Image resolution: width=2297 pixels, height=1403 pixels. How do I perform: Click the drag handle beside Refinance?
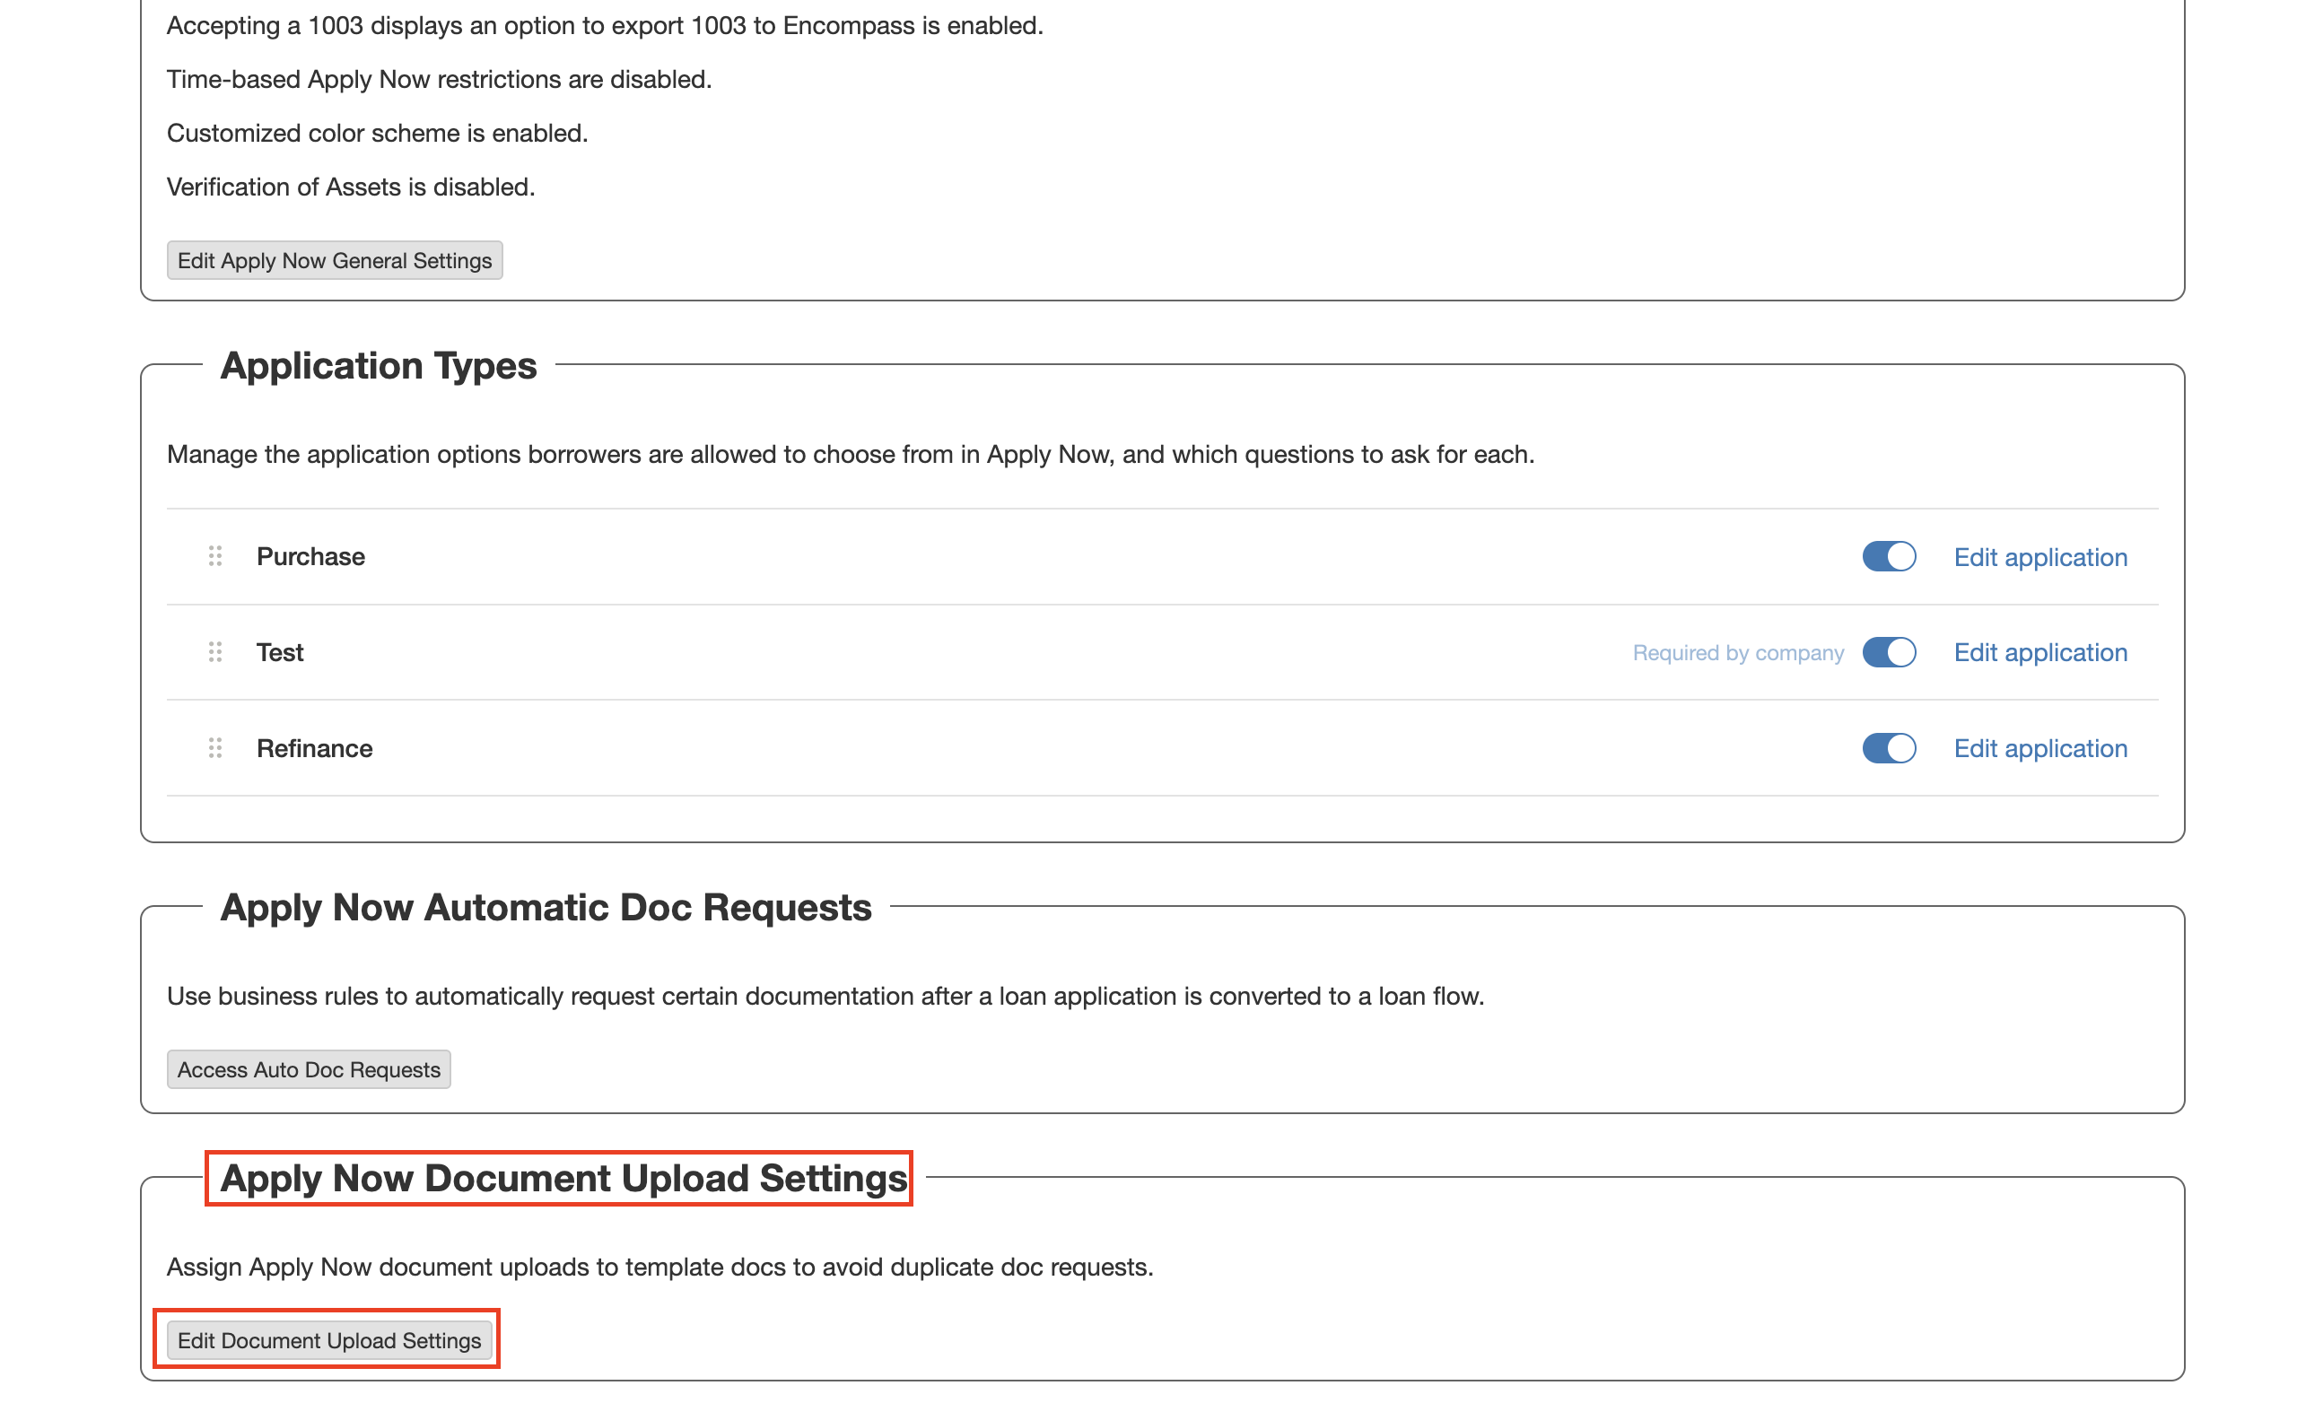tap(215, 748)
